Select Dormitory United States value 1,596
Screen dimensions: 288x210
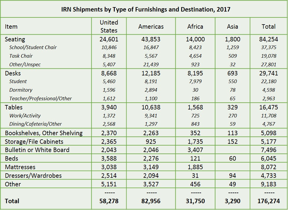109,90
